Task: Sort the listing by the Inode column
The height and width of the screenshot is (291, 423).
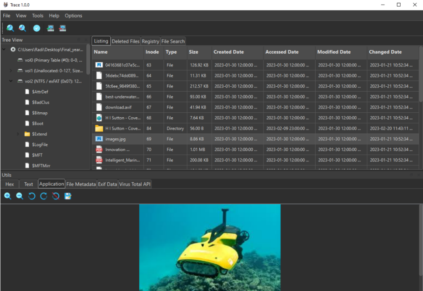Action: click(x=153, y=52)
